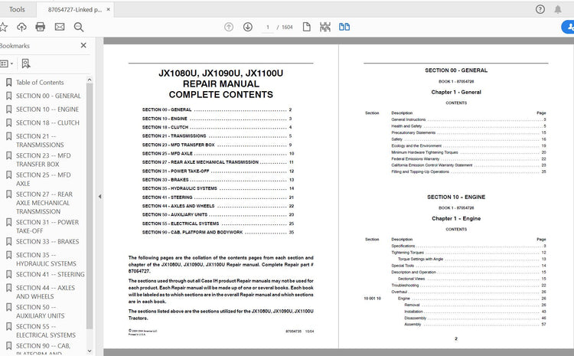Open SECTION 25 -- MFD AXLE bookmark
This screenshot has height=356, width=574.
43,179
